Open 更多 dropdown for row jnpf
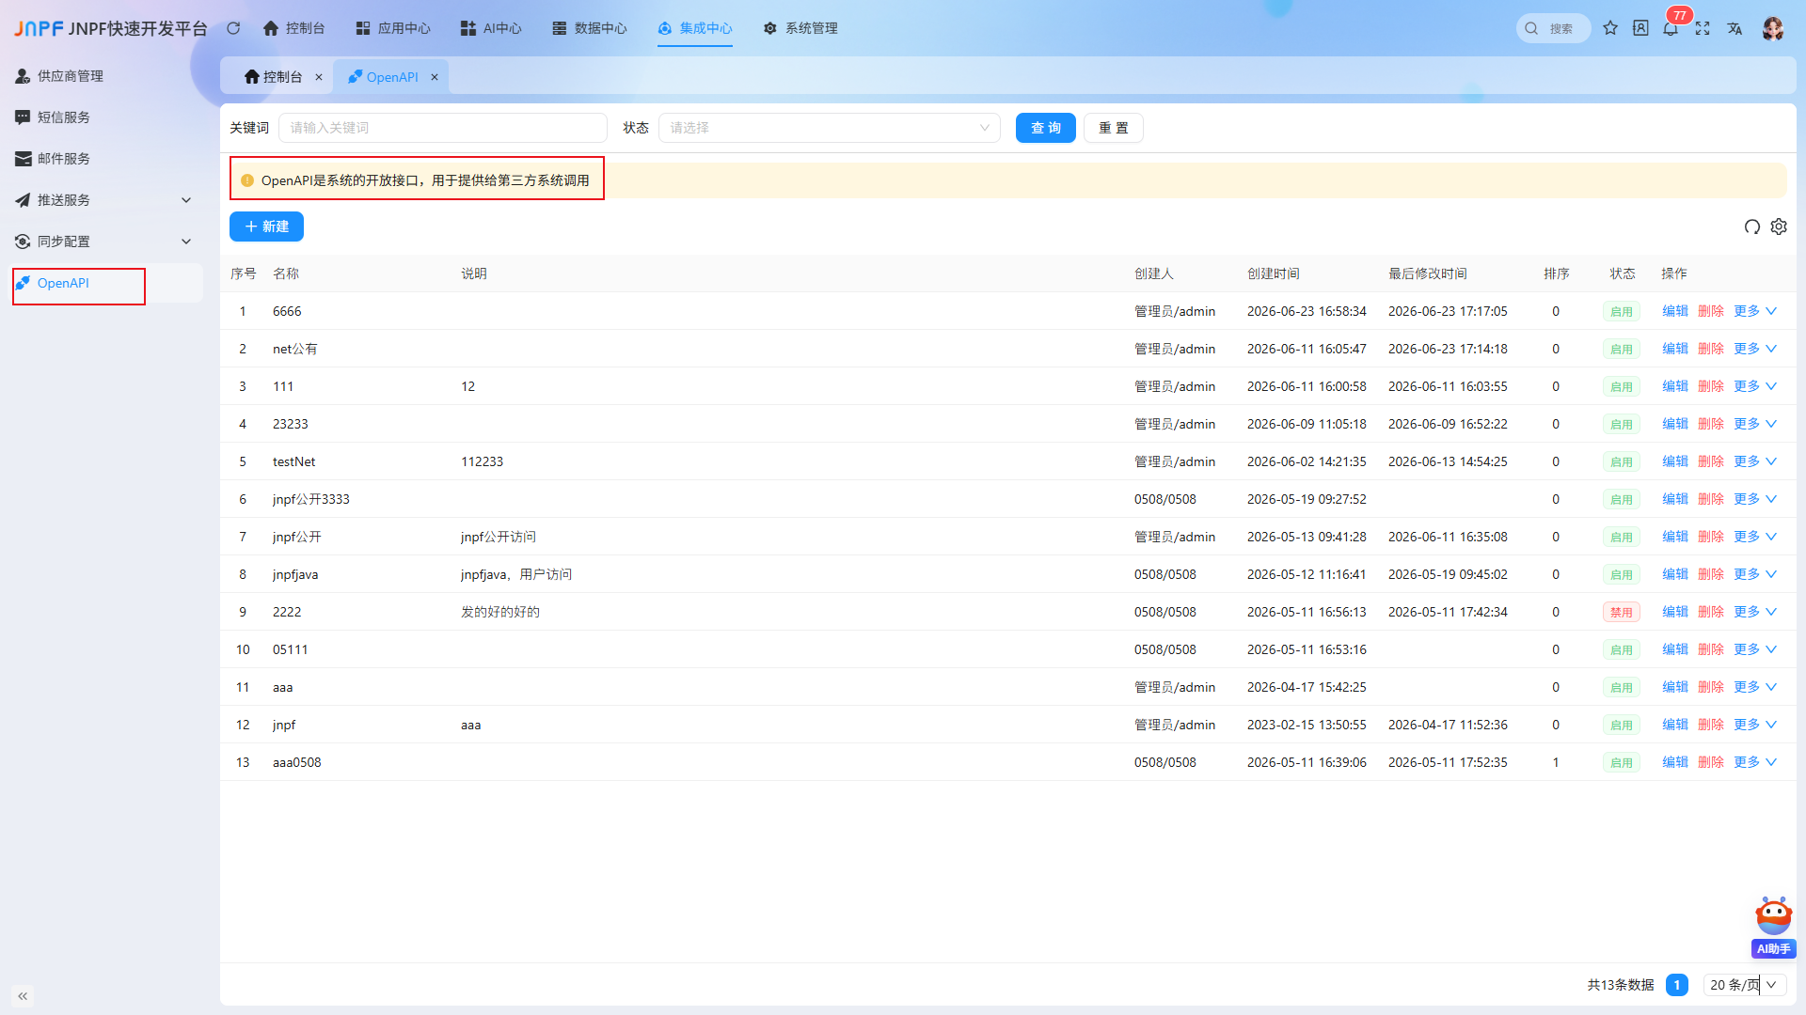 [1755, 725]
